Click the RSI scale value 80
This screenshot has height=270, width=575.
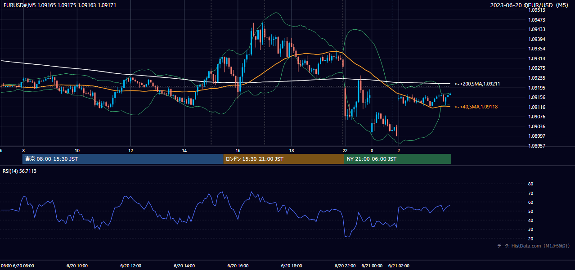[x=530, y=184]
